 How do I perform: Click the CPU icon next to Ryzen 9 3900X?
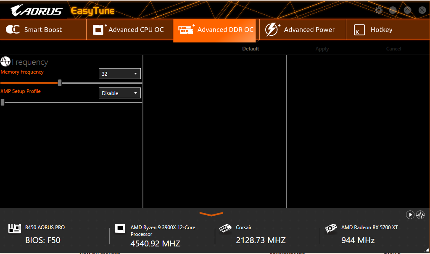coord(120,228)
